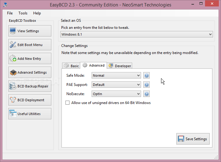Click the Advanced Settings button
Screen dimensions: 221x162
tap(30, 72)
